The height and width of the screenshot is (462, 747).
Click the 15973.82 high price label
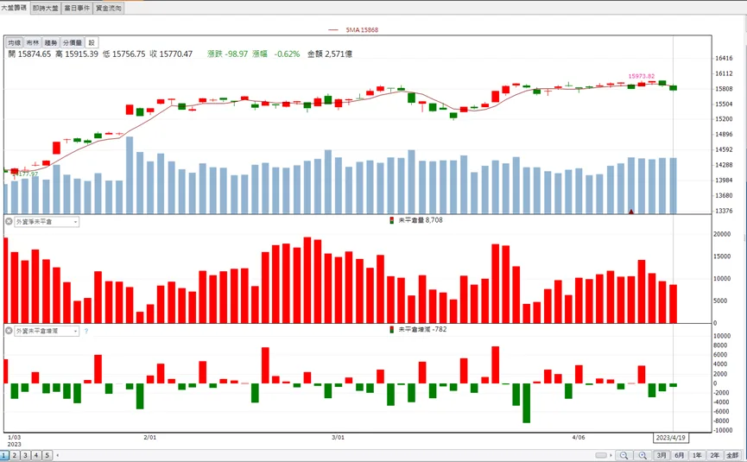(642, 76)
